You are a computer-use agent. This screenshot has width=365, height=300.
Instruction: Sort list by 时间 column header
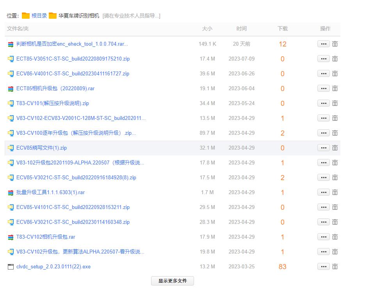click(241, 29)
